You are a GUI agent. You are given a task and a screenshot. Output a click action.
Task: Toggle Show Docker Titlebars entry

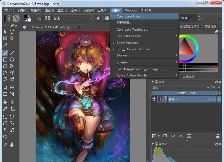[145, 49]
